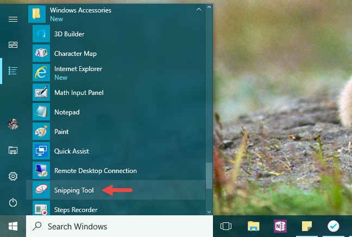The width and height of the screenshot is (352, 237).
Task: Launch Character Map from its icon
Action: (41, 53)
